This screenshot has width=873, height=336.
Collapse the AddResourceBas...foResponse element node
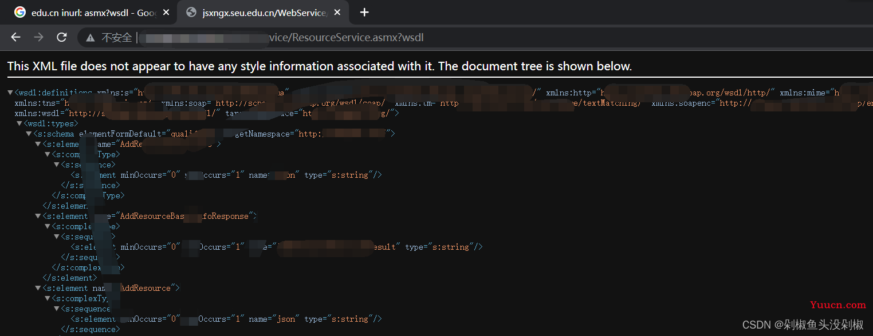38,216
